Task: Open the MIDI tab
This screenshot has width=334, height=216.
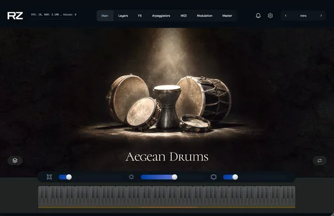Action: pyautogui.click(x=184, y=15)
